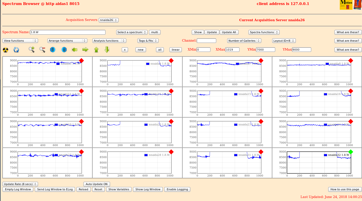The height and width of the screenshot is (201, 362).
Task: Click the blue legend swatch for nnaida28
Action: (146, 155)
